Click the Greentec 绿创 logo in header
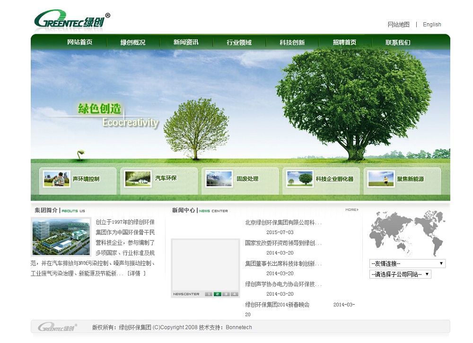The width and height of the screenshot is (473, 343). pos(72,19)
